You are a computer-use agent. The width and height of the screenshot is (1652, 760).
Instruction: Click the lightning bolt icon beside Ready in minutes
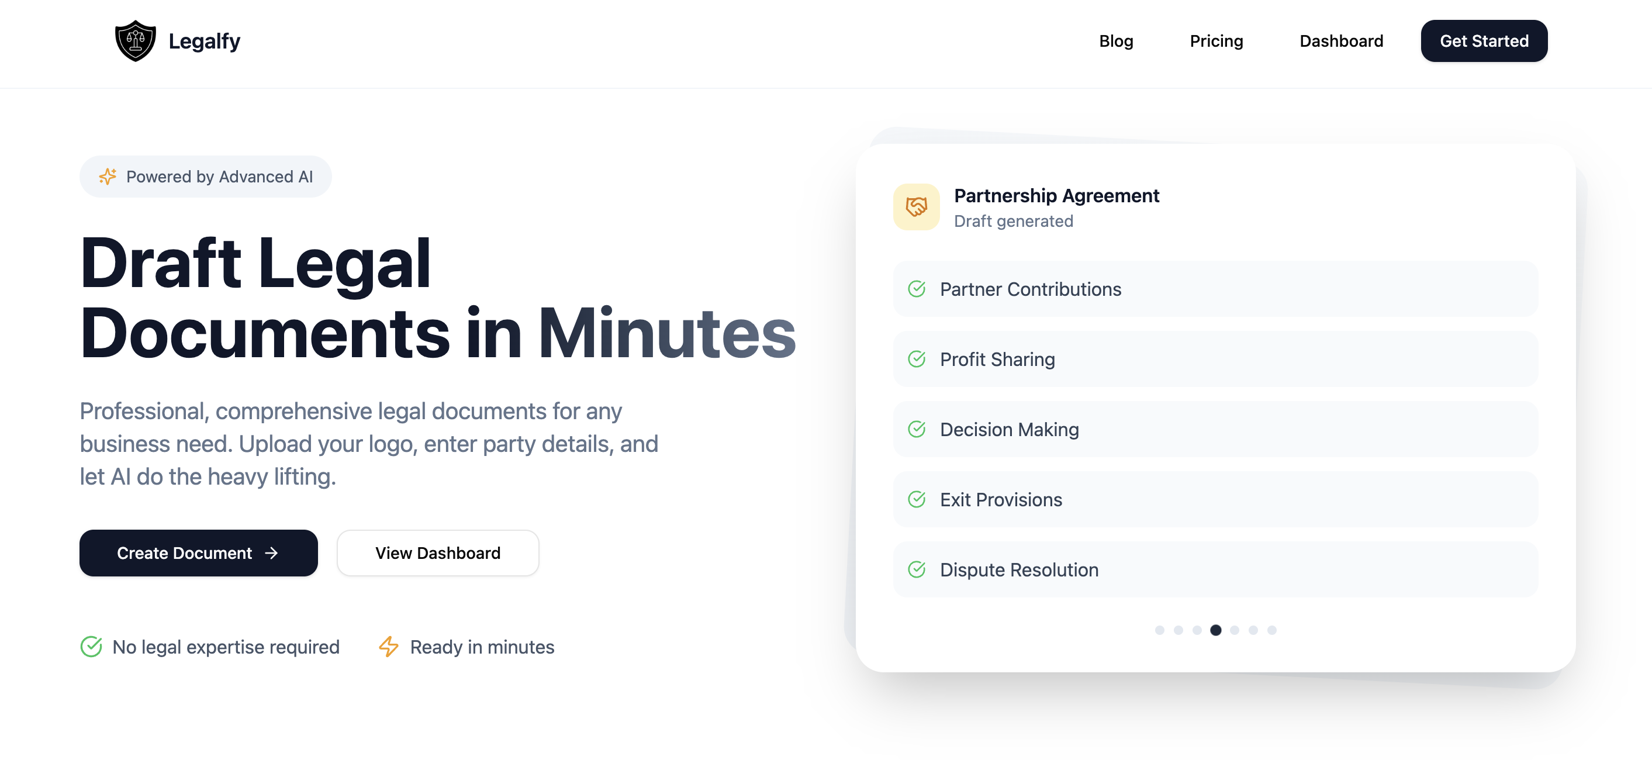pyautogui.click(x=389, y=647)
